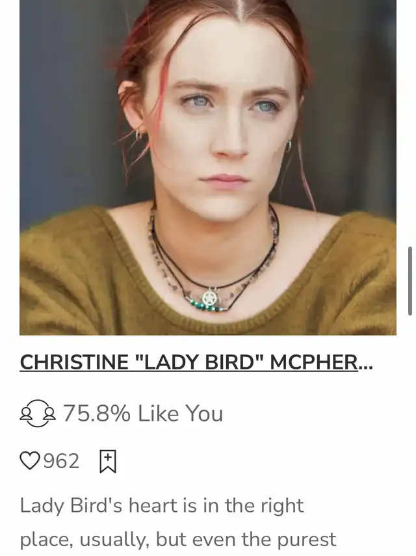Screen dimensions: 416x556
Task: Click the "Like You" label text
Action: (180, 414)
